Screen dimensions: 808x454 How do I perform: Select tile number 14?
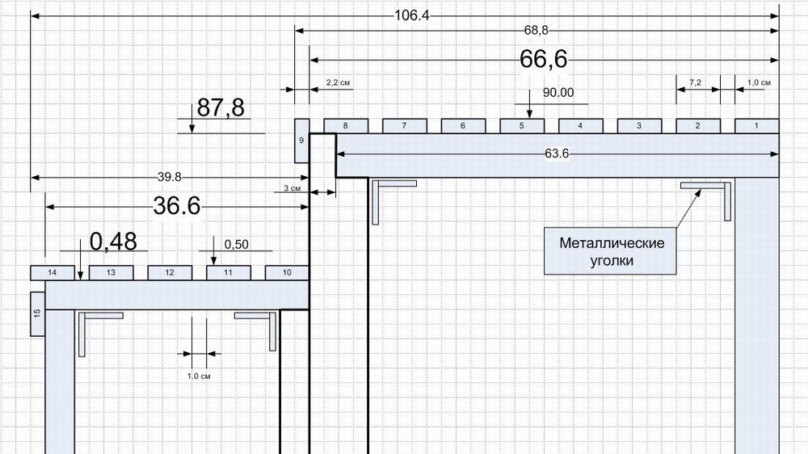[x=52, y=272]
